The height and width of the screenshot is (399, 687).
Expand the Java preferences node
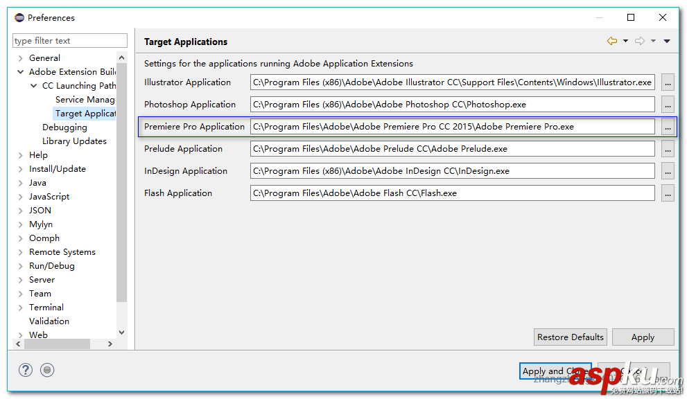tap(21, 183)
